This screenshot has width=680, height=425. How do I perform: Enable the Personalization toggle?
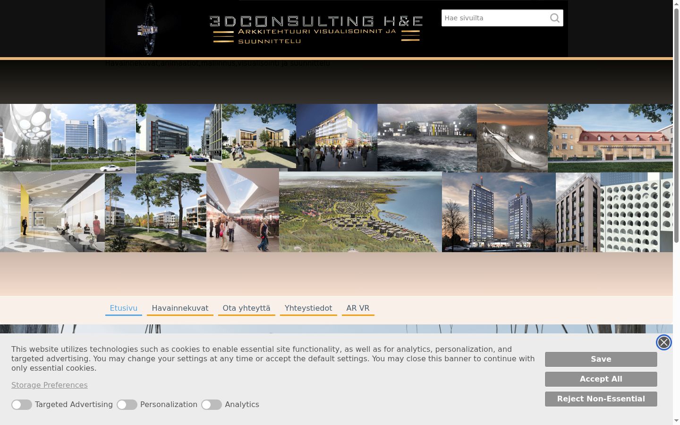pyautogui.click(x=127, y=405)
